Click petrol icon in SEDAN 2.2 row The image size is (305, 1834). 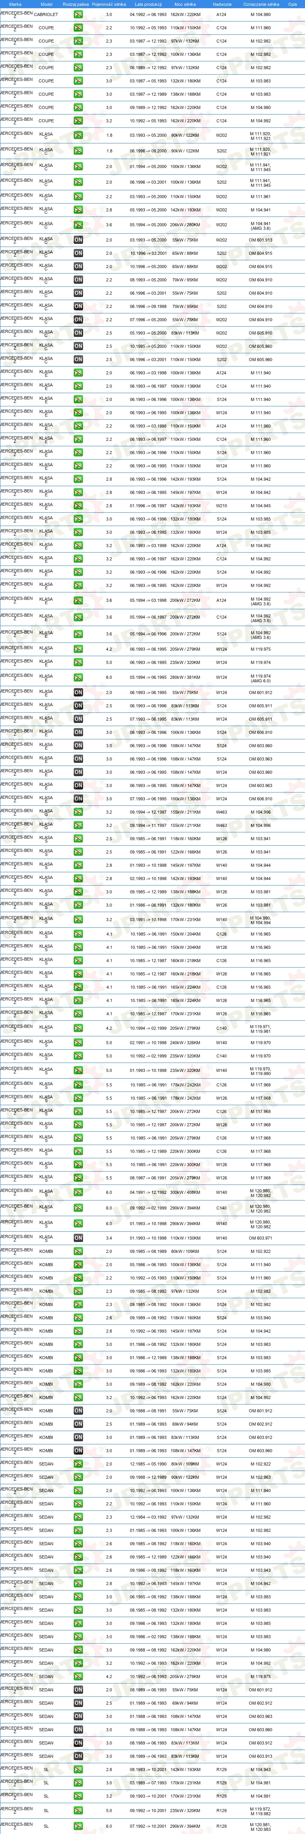click(78, 1504)
